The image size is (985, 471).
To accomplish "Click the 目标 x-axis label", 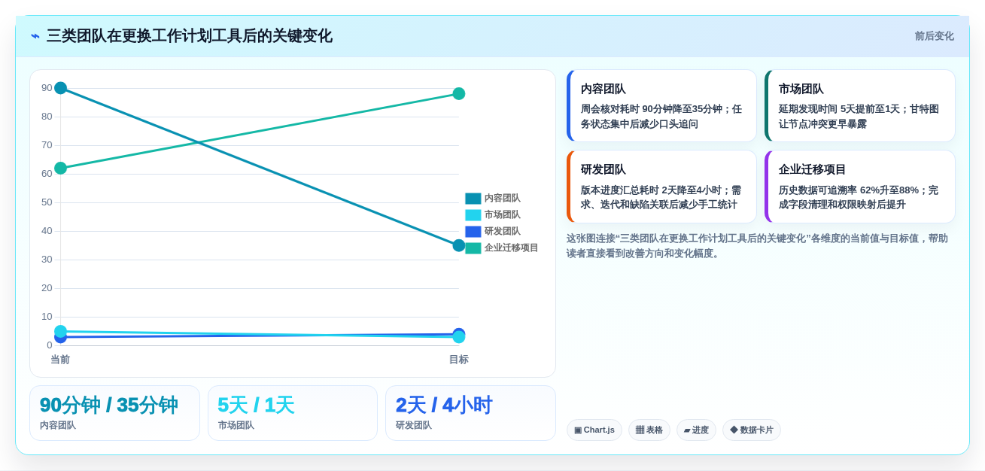I will tap(459, 360).
